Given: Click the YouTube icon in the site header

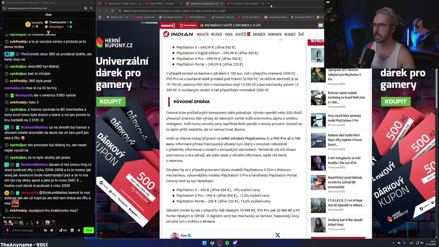Looking at the screenshot, I should click(x=320, y=25).
